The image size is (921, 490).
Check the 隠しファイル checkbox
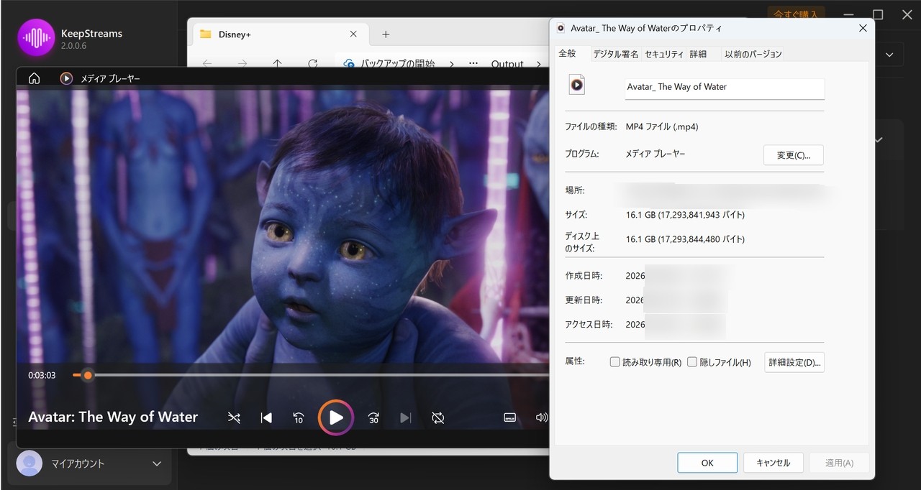[x=692, y=362]
